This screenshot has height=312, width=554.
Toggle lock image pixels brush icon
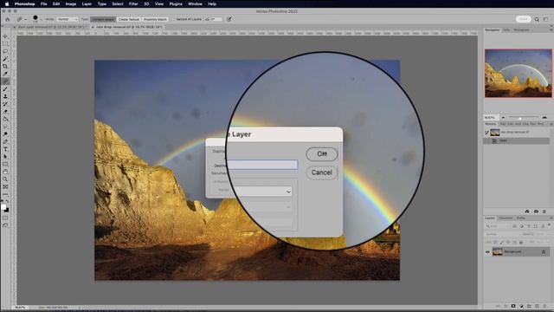[502, 243]
